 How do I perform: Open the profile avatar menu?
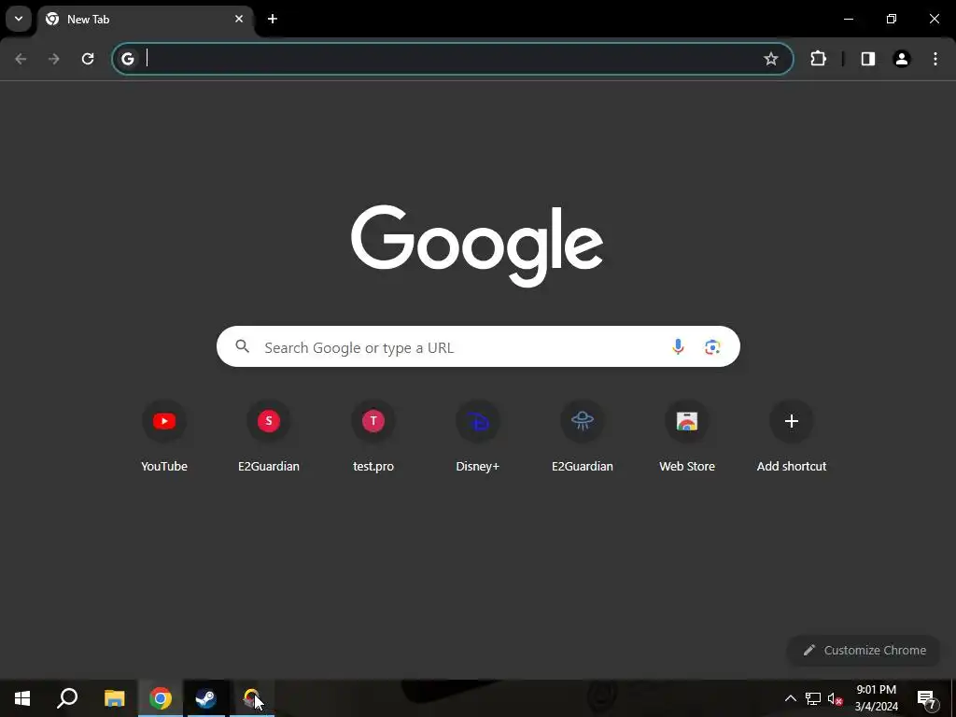point(902,59)
